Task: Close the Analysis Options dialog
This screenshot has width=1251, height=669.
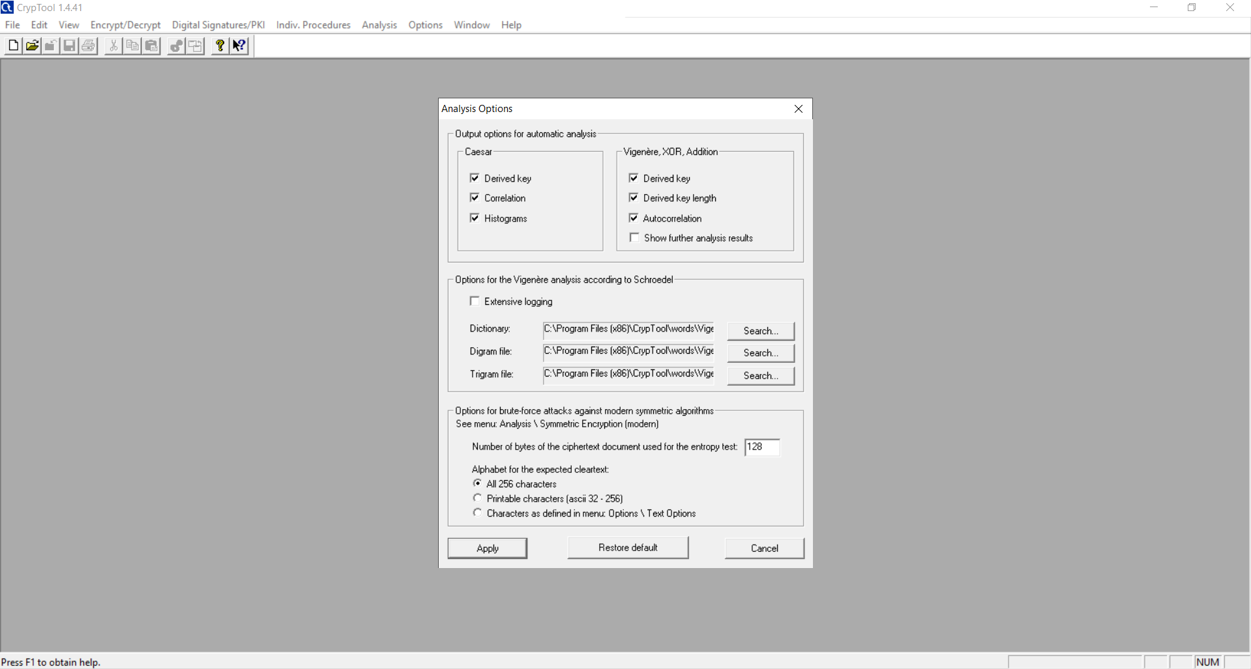Action: pos(799,109)
